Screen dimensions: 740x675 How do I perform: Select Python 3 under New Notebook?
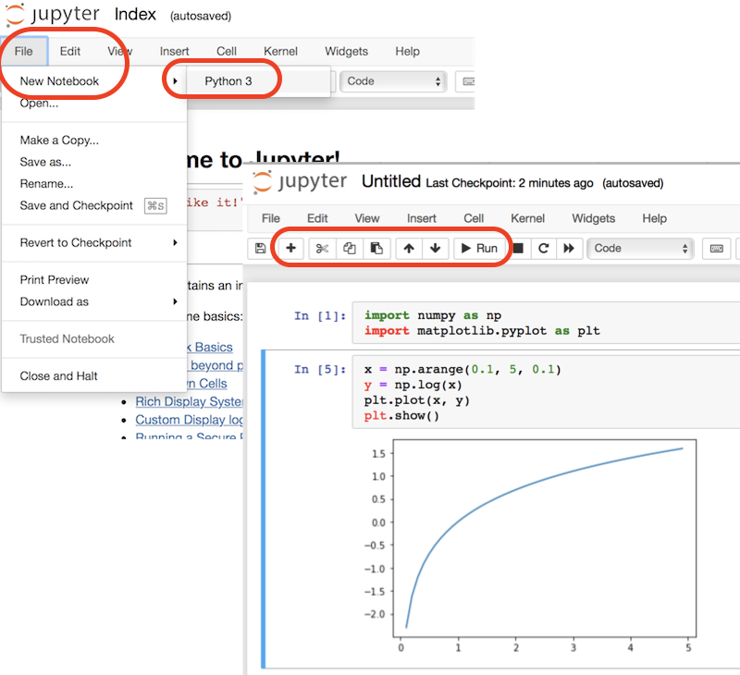[x=227, y=80]
